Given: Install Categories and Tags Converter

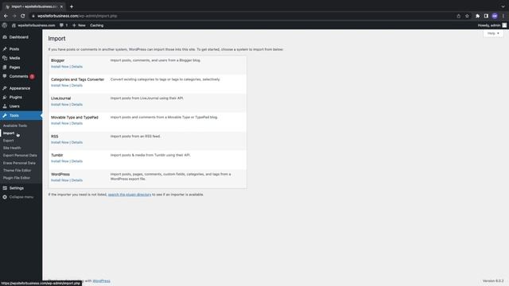Looking at the screenshot, I should click(x=60, y=85).
